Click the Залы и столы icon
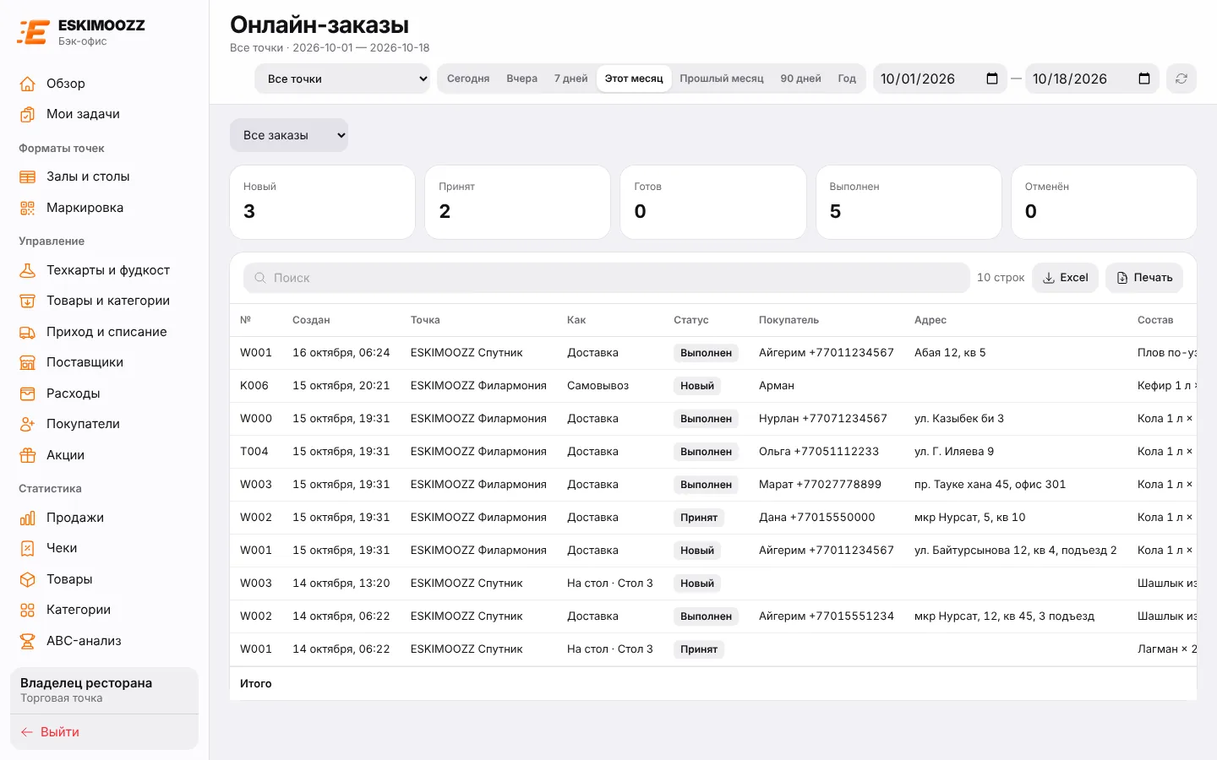The height and width of the screenshot is (760, 1217). [x=28, y=176]
